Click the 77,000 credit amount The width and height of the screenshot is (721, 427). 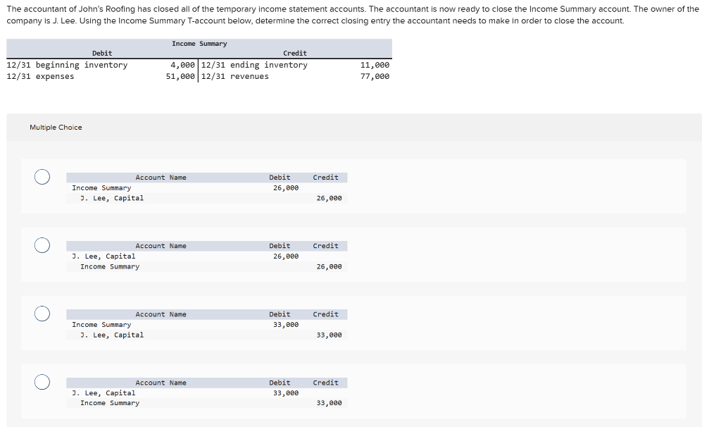click(375, 76)
